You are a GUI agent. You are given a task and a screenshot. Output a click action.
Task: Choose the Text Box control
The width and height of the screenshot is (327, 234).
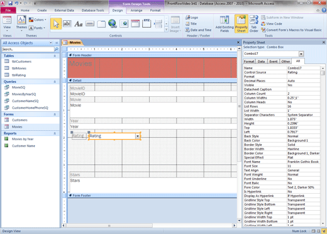[67, 24]
